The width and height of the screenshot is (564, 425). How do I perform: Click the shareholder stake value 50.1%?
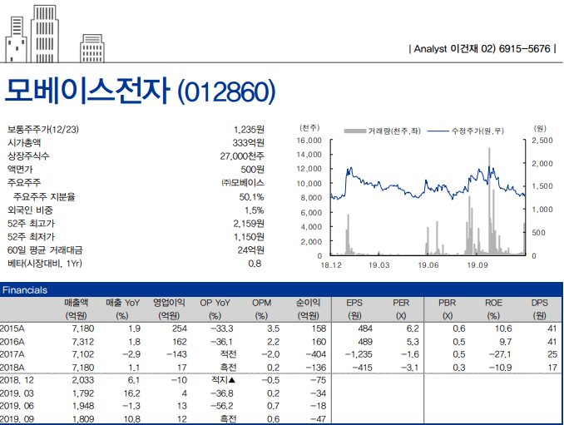point(251,197)
